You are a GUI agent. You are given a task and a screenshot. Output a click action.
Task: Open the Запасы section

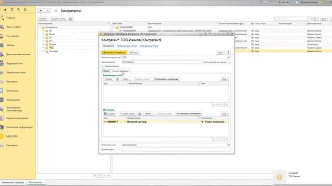(10, 45)
